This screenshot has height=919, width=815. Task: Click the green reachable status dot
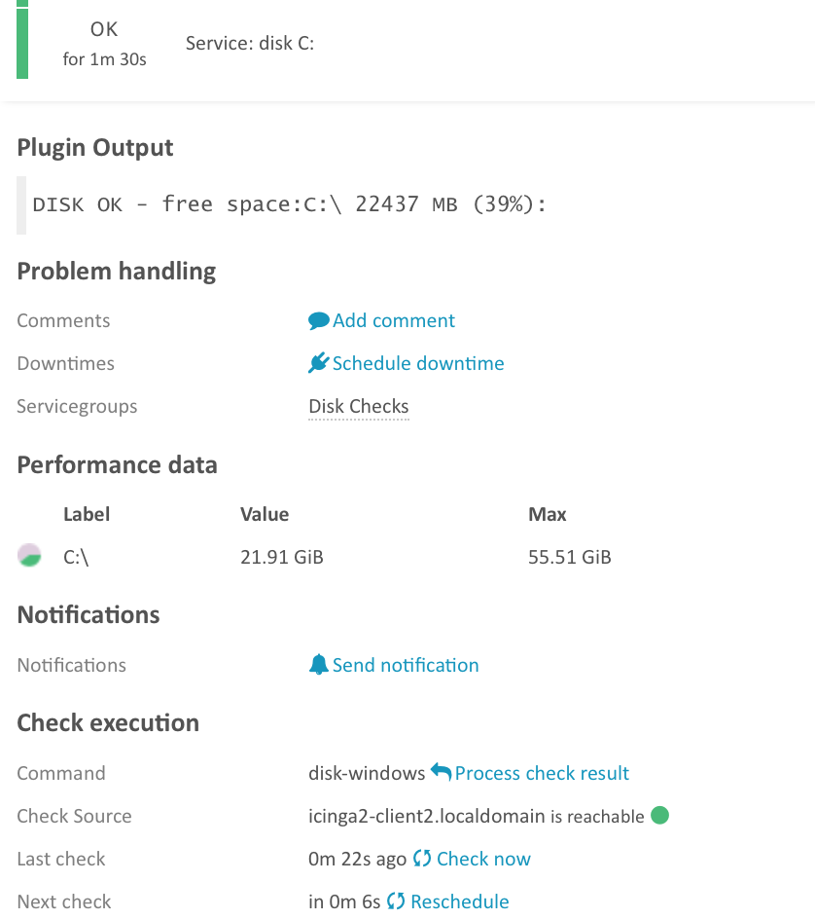pyautogui.click(x=659, y=816)
